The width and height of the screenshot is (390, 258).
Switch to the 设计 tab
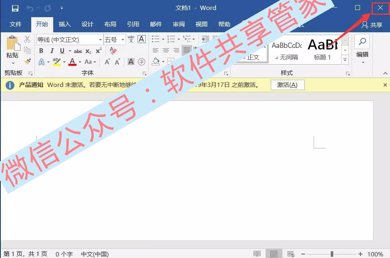pos(88,24)
